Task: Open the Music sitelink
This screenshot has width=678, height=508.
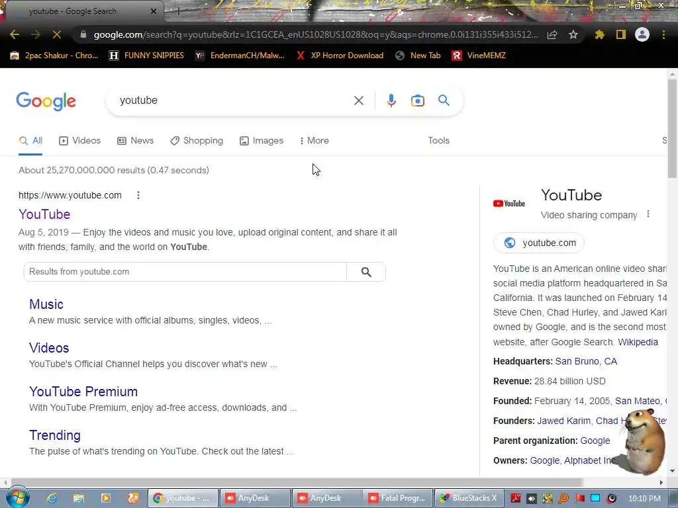Action: [46, 304]
